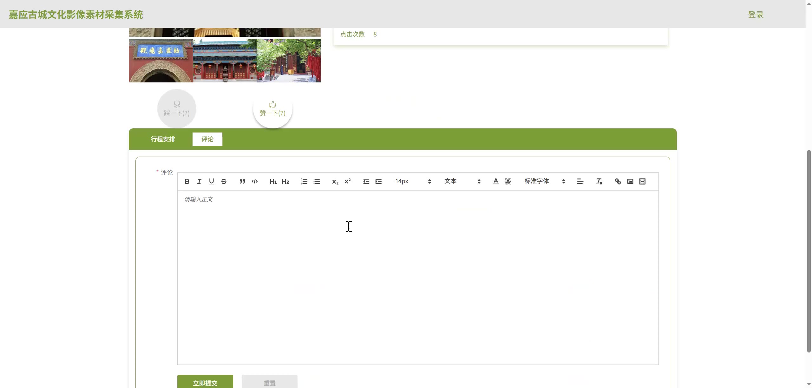Click the middle temple thumbnail image

pos(225,61)
